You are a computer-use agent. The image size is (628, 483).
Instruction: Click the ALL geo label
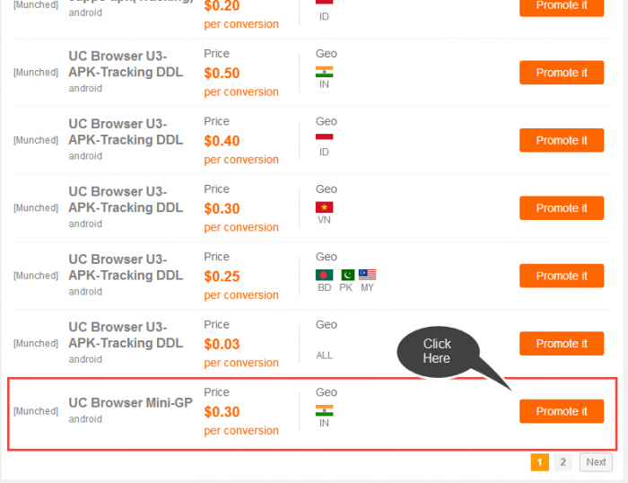(x=325, y=356)
